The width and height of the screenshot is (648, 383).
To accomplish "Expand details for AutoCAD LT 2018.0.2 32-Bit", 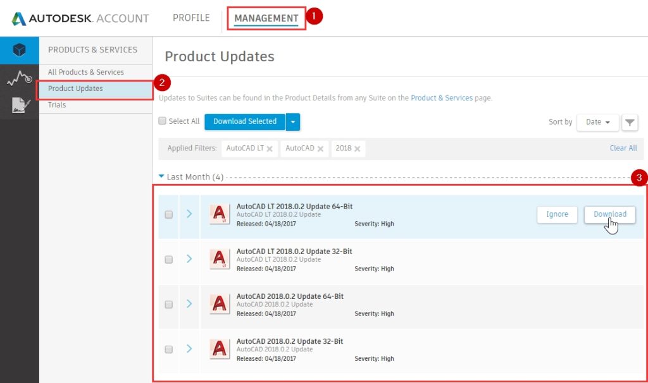I will 189,258.
